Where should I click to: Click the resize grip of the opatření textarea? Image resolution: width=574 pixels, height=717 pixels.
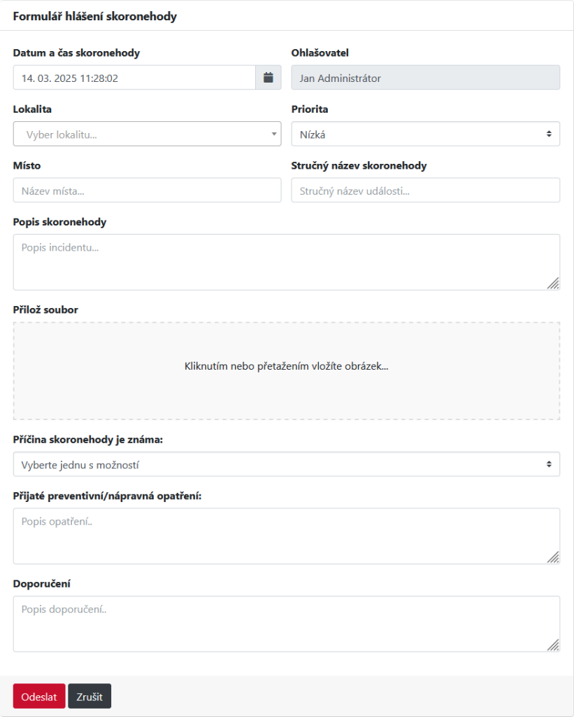click(x=553, y=557)
